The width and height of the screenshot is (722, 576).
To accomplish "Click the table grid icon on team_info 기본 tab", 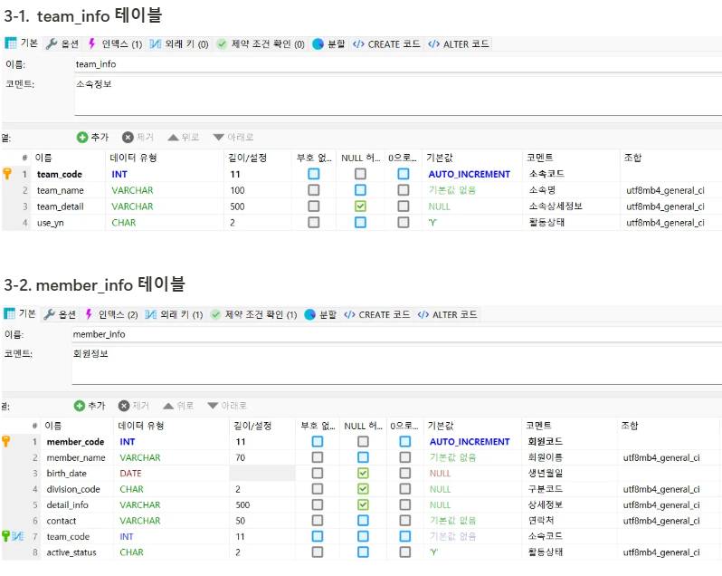I will (11, 43).
